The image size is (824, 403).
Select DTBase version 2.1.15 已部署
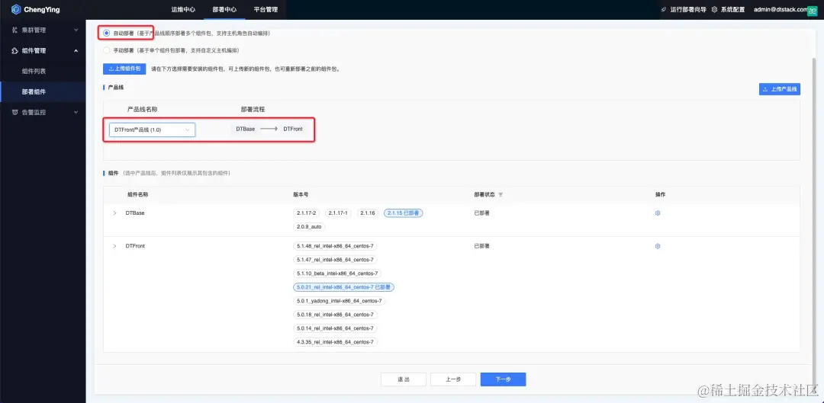click(x=404, y=213)
